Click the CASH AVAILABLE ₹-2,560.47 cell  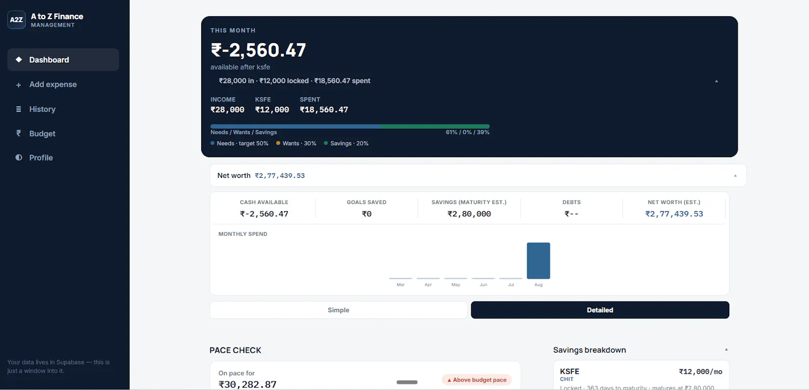pos(264,208)
